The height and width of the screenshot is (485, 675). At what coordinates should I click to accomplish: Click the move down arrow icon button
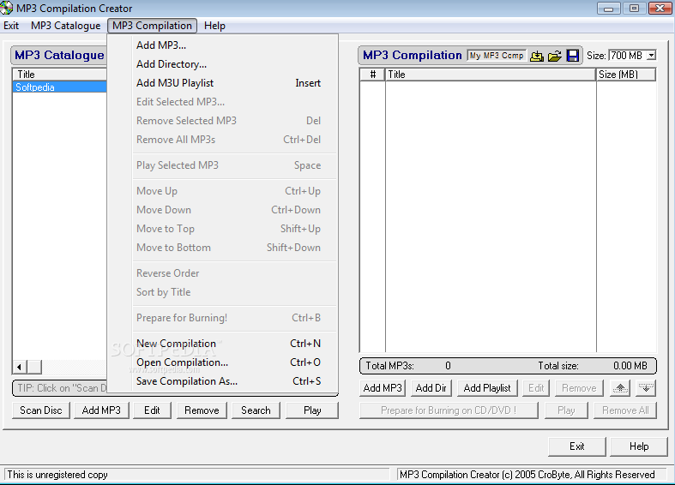(646, 388)
